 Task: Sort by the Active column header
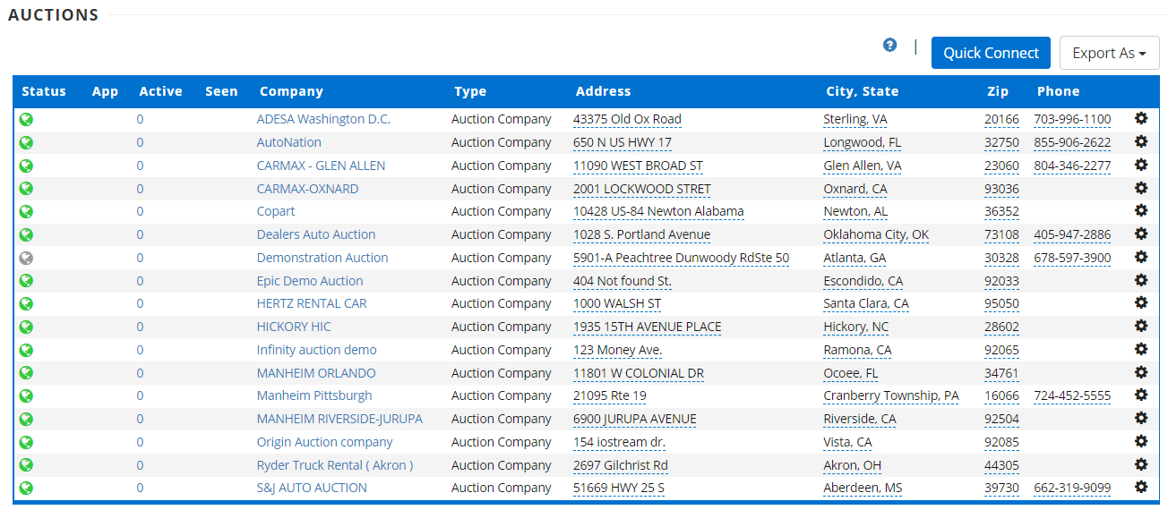click(160, 91)
